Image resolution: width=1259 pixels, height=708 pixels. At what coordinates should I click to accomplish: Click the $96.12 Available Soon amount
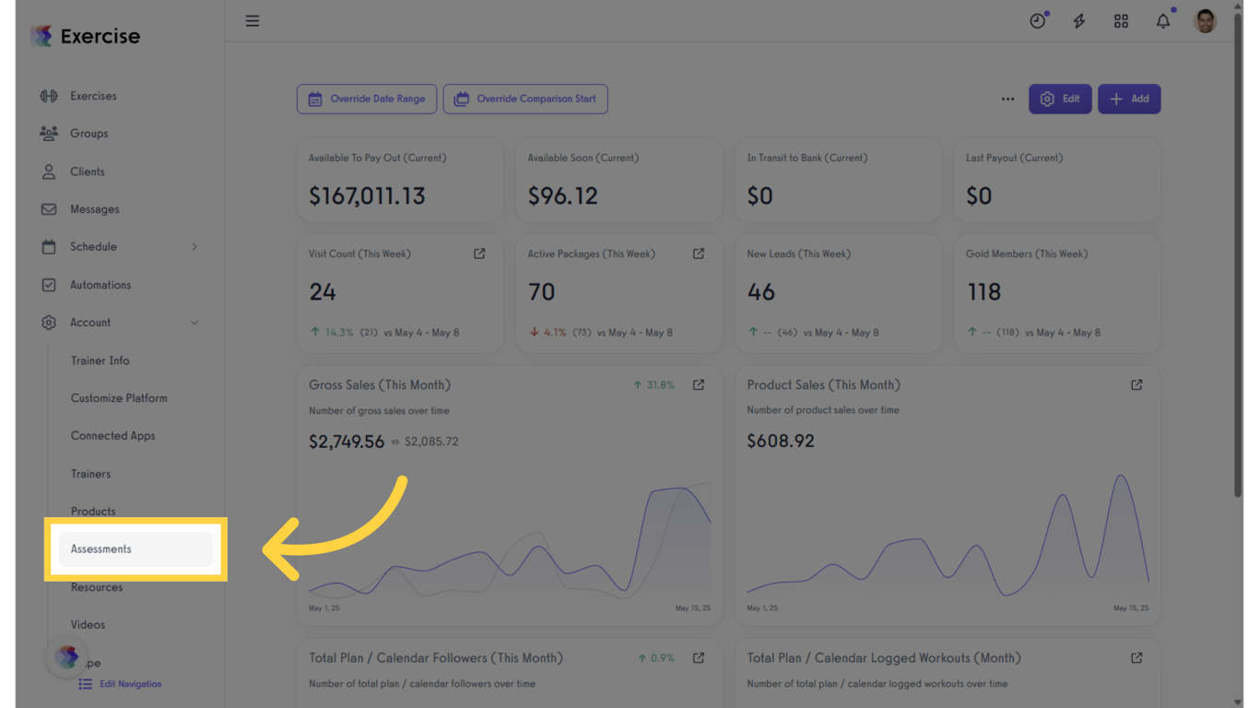563,196
